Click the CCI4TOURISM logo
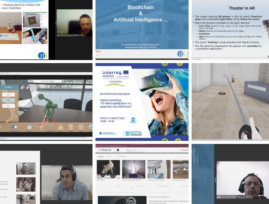 tap(115, 83)
